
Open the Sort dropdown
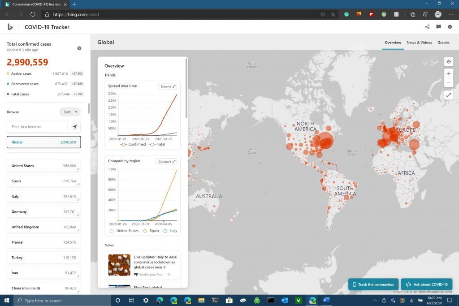(70, 112)
